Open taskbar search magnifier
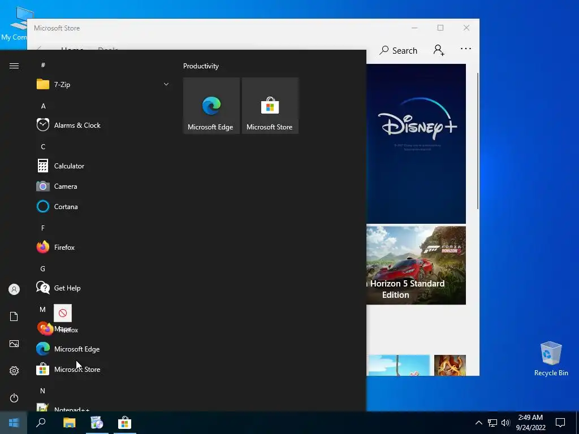 tap(41, 423)
